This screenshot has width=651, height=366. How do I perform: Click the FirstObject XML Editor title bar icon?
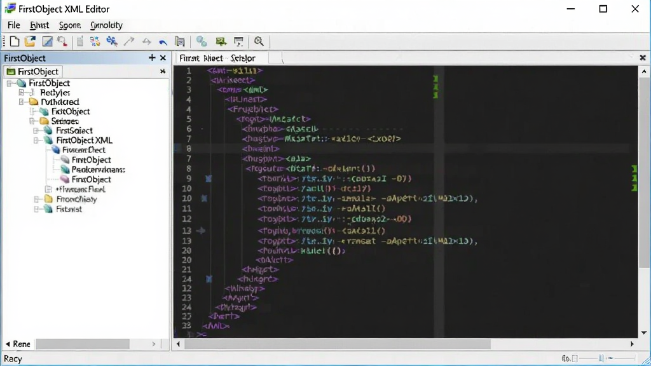click(10, 8)
